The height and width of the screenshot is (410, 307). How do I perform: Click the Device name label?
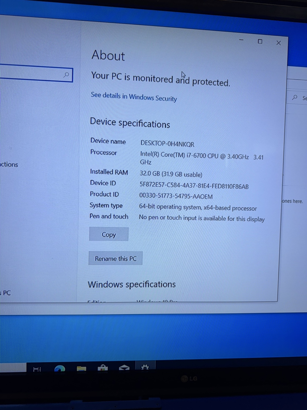(x=108, y=141)
